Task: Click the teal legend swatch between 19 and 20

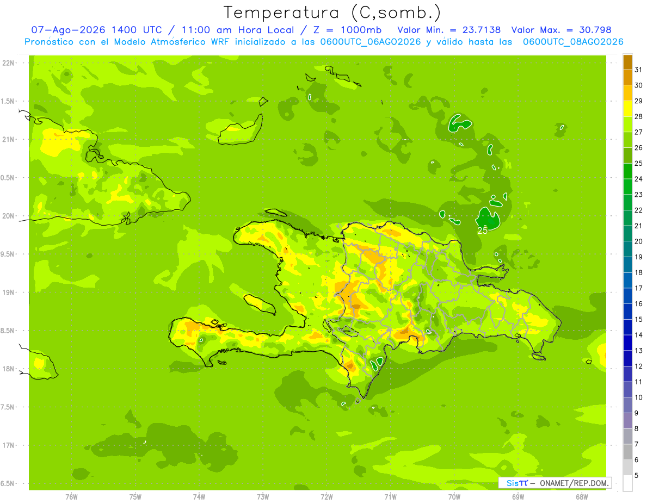Action: [x=627, y=249]
